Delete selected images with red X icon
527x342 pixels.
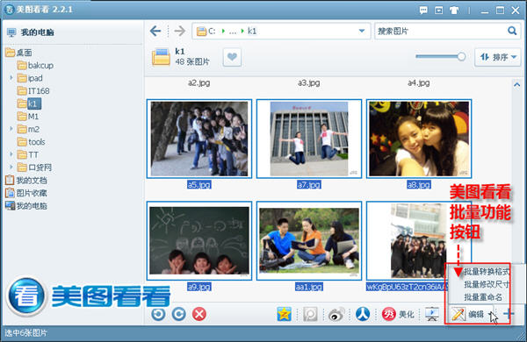pyautogui.click(x=199, y=314)
